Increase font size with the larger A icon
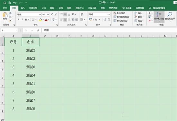This screenshot has width=177, height=121. 52,15
